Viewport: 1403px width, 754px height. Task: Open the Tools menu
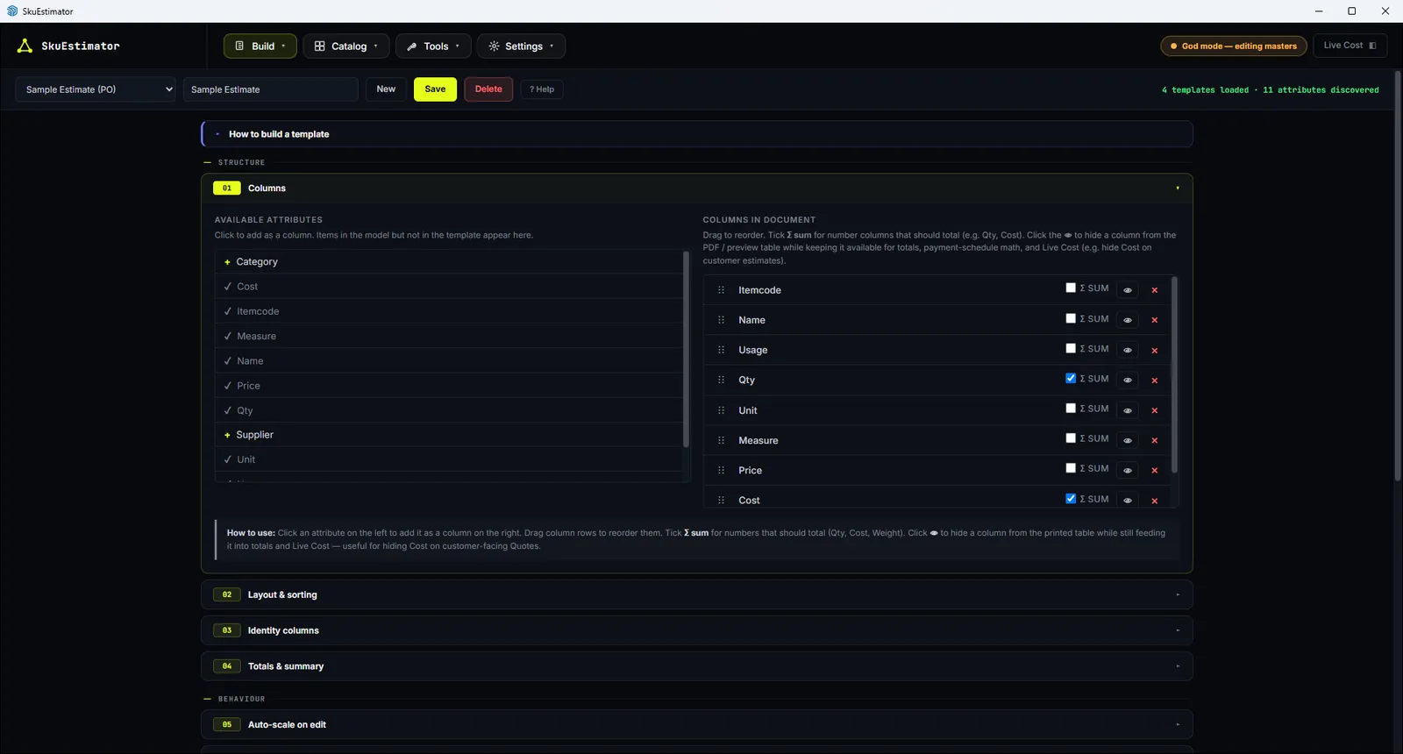tap(433, 46)
